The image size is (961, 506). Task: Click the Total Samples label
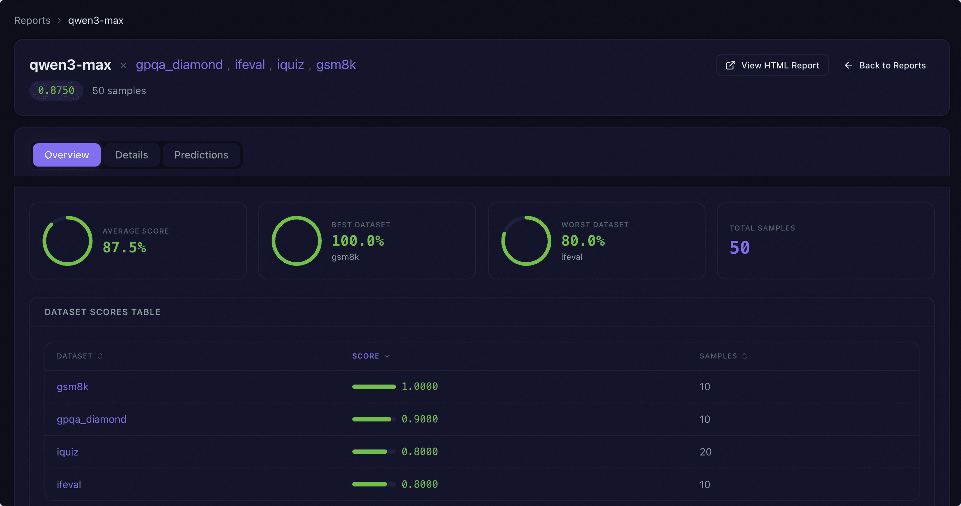(762, 228)
